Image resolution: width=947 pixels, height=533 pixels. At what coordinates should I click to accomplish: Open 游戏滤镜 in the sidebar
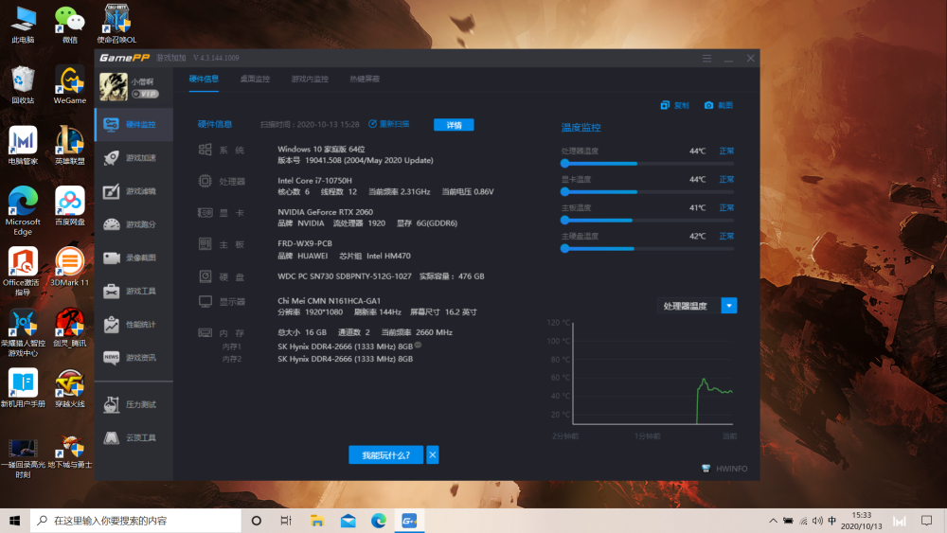[134, 191]
